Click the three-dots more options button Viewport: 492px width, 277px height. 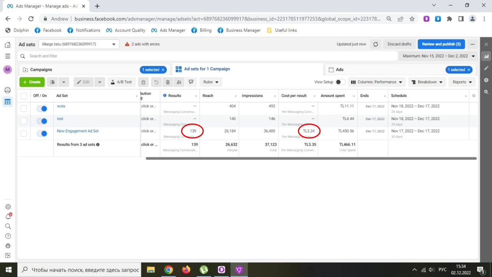(472, 44)
